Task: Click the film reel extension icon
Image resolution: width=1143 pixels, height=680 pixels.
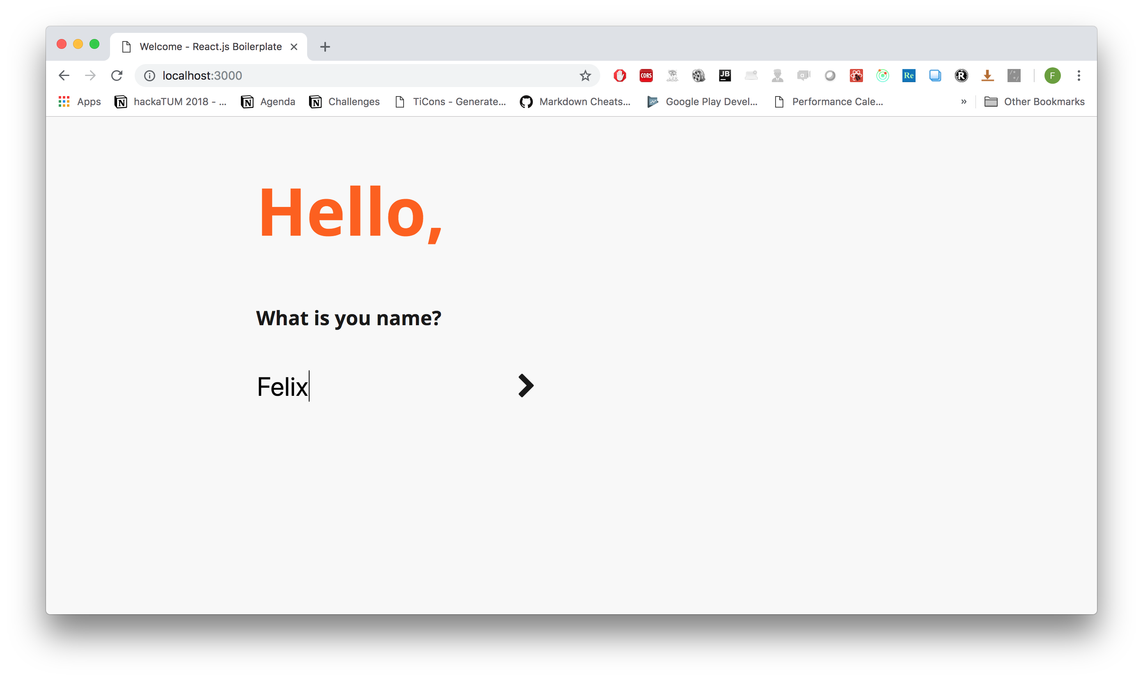Action: pos(698,76)
